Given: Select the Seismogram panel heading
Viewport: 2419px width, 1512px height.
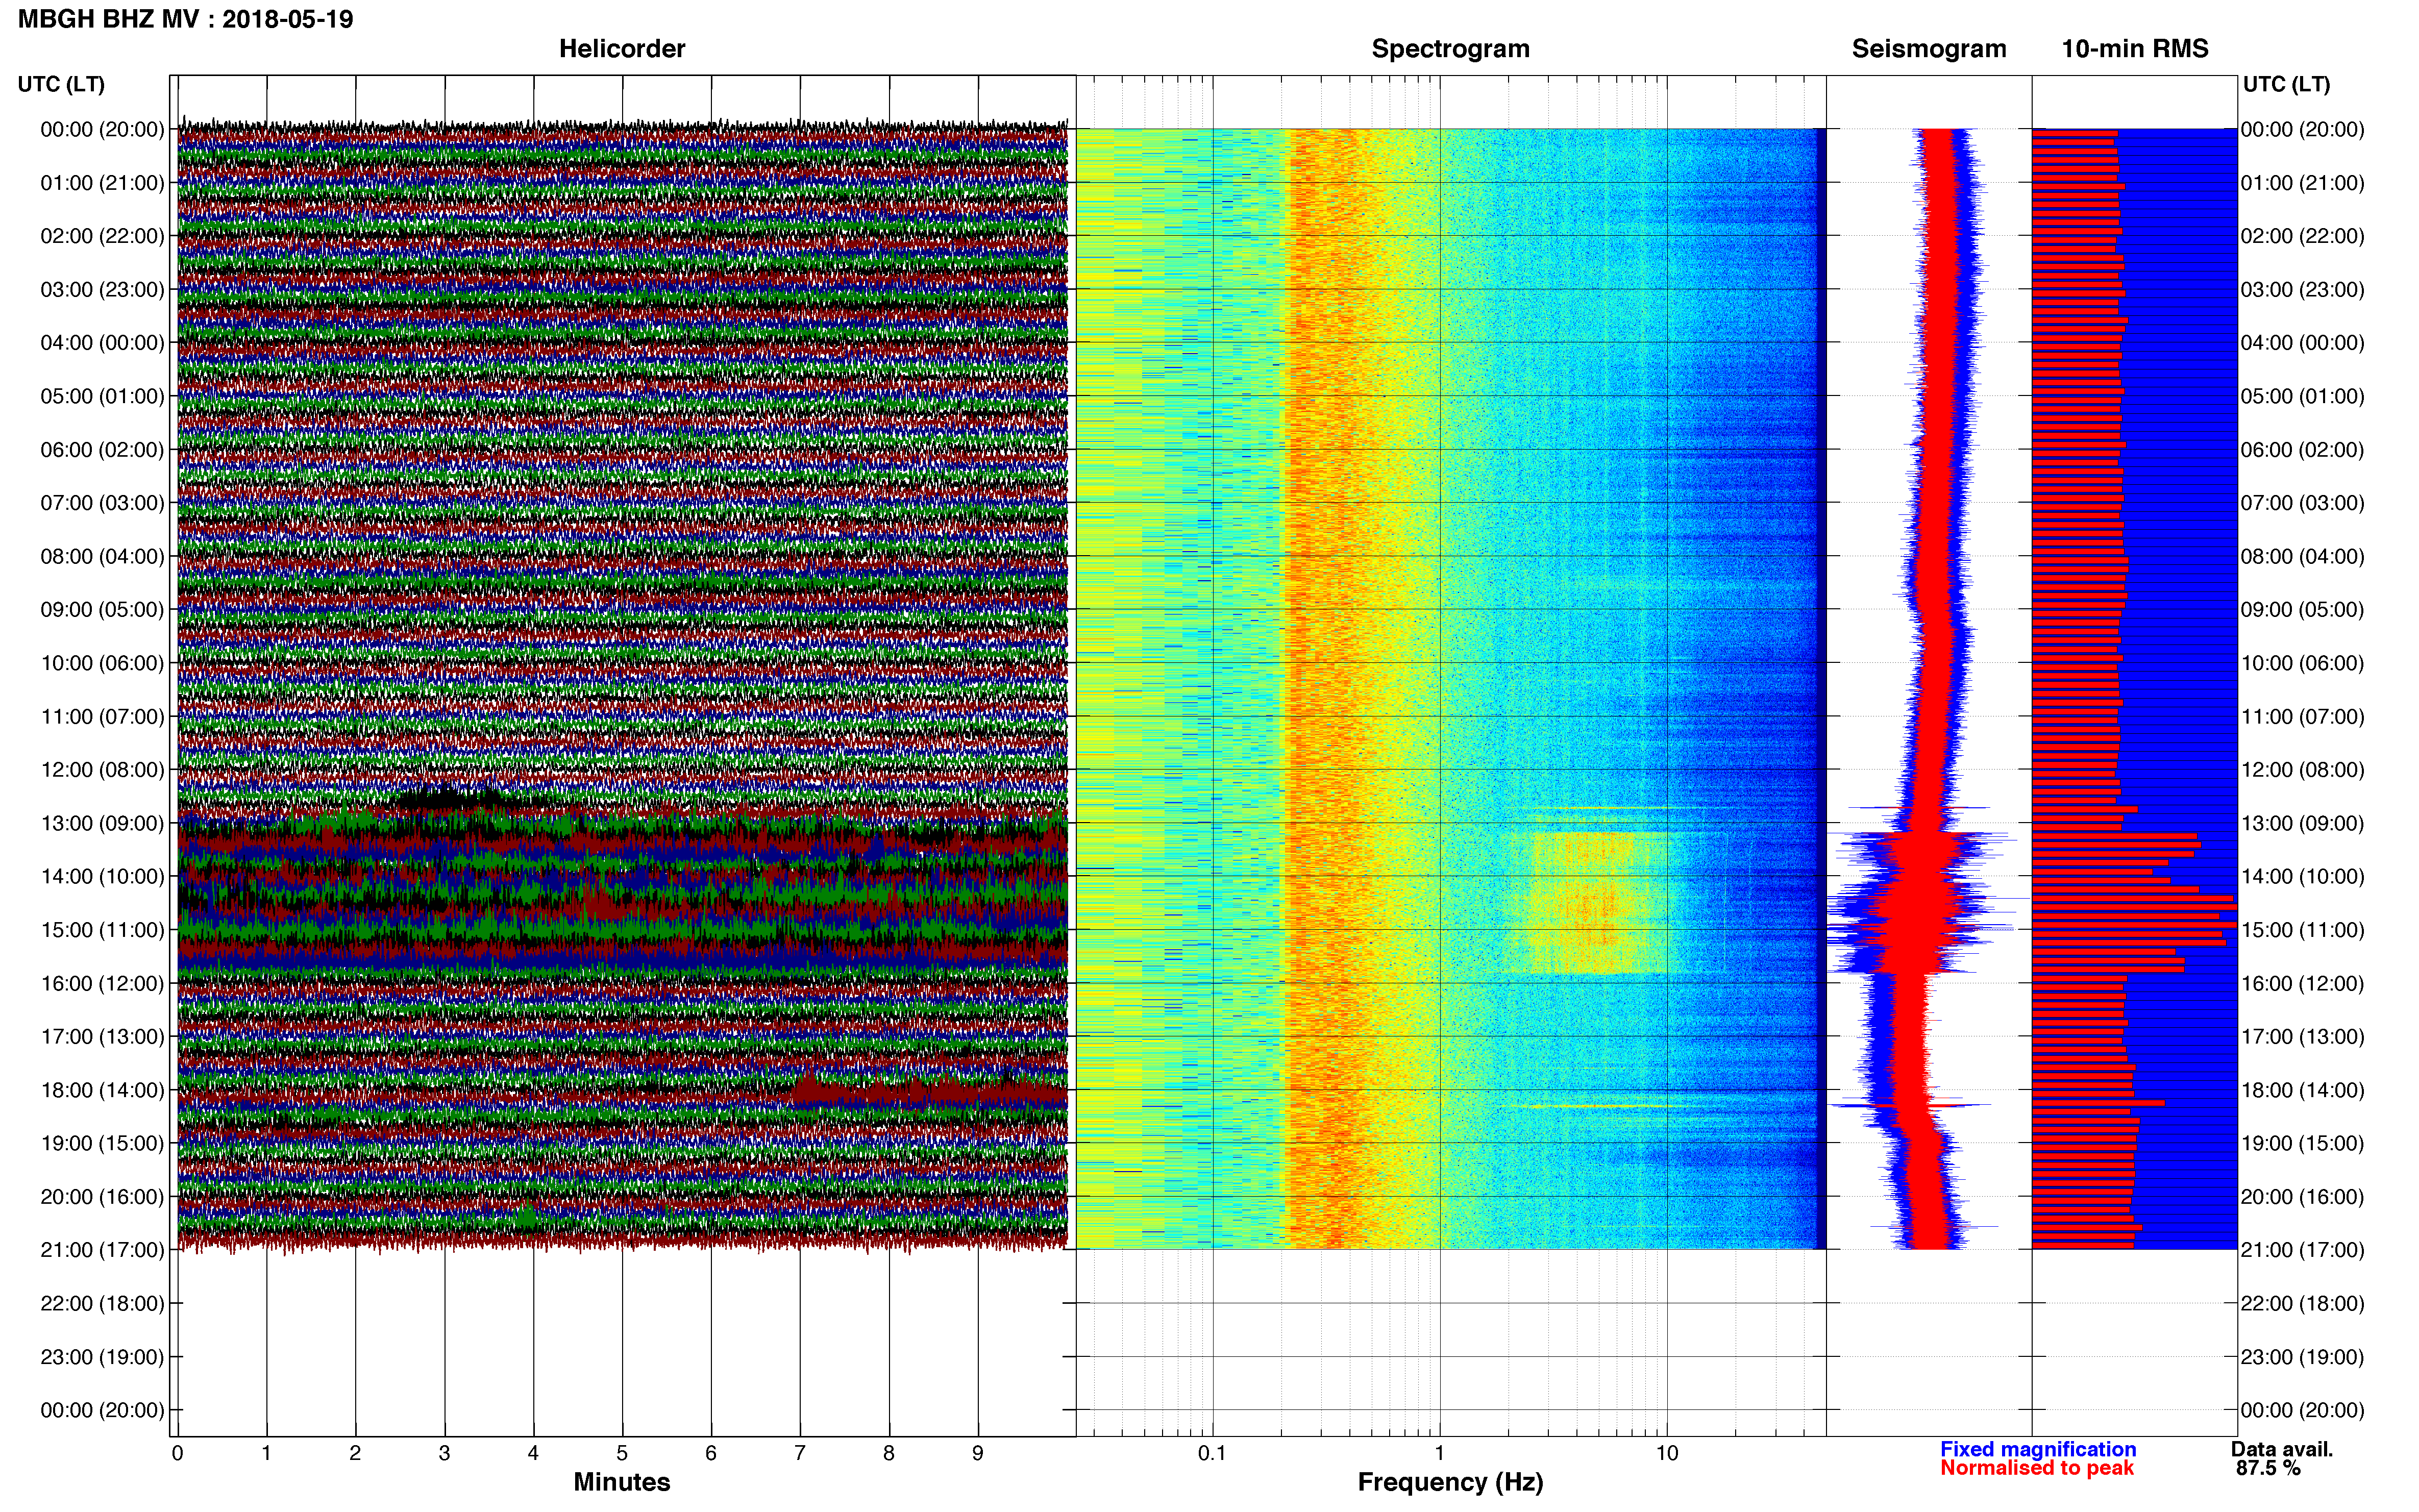Looking at the screenshot, I should point(1929,49).
